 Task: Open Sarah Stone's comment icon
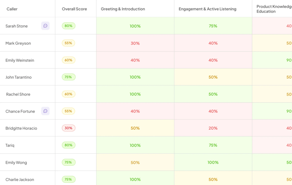45,26
